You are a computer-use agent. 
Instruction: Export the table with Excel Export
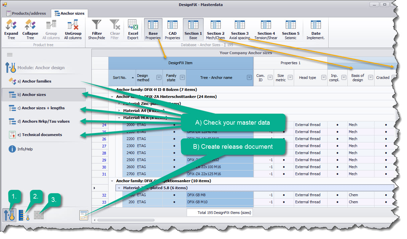pos(133,29)
